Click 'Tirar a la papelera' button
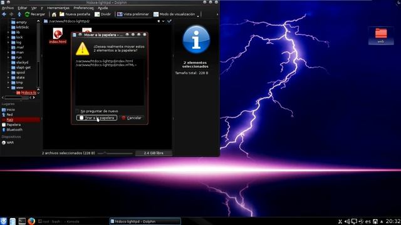 click(x=96, y=118)
